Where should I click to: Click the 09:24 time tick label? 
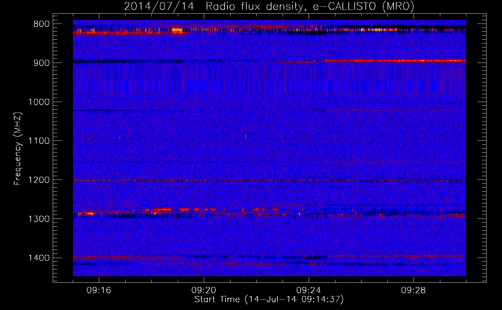point(309,290)
